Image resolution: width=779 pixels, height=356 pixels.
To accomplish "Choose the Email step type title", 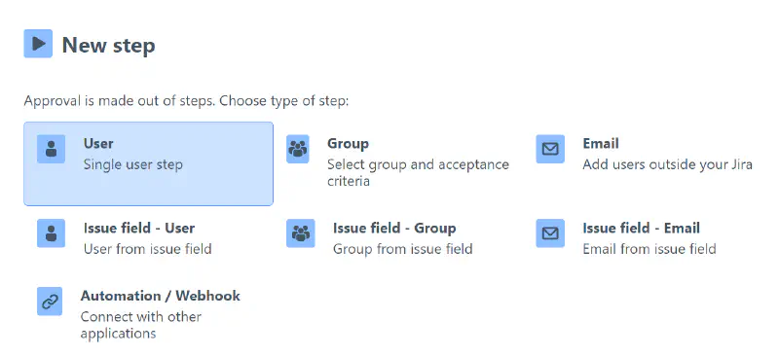I will coord(601,144).
